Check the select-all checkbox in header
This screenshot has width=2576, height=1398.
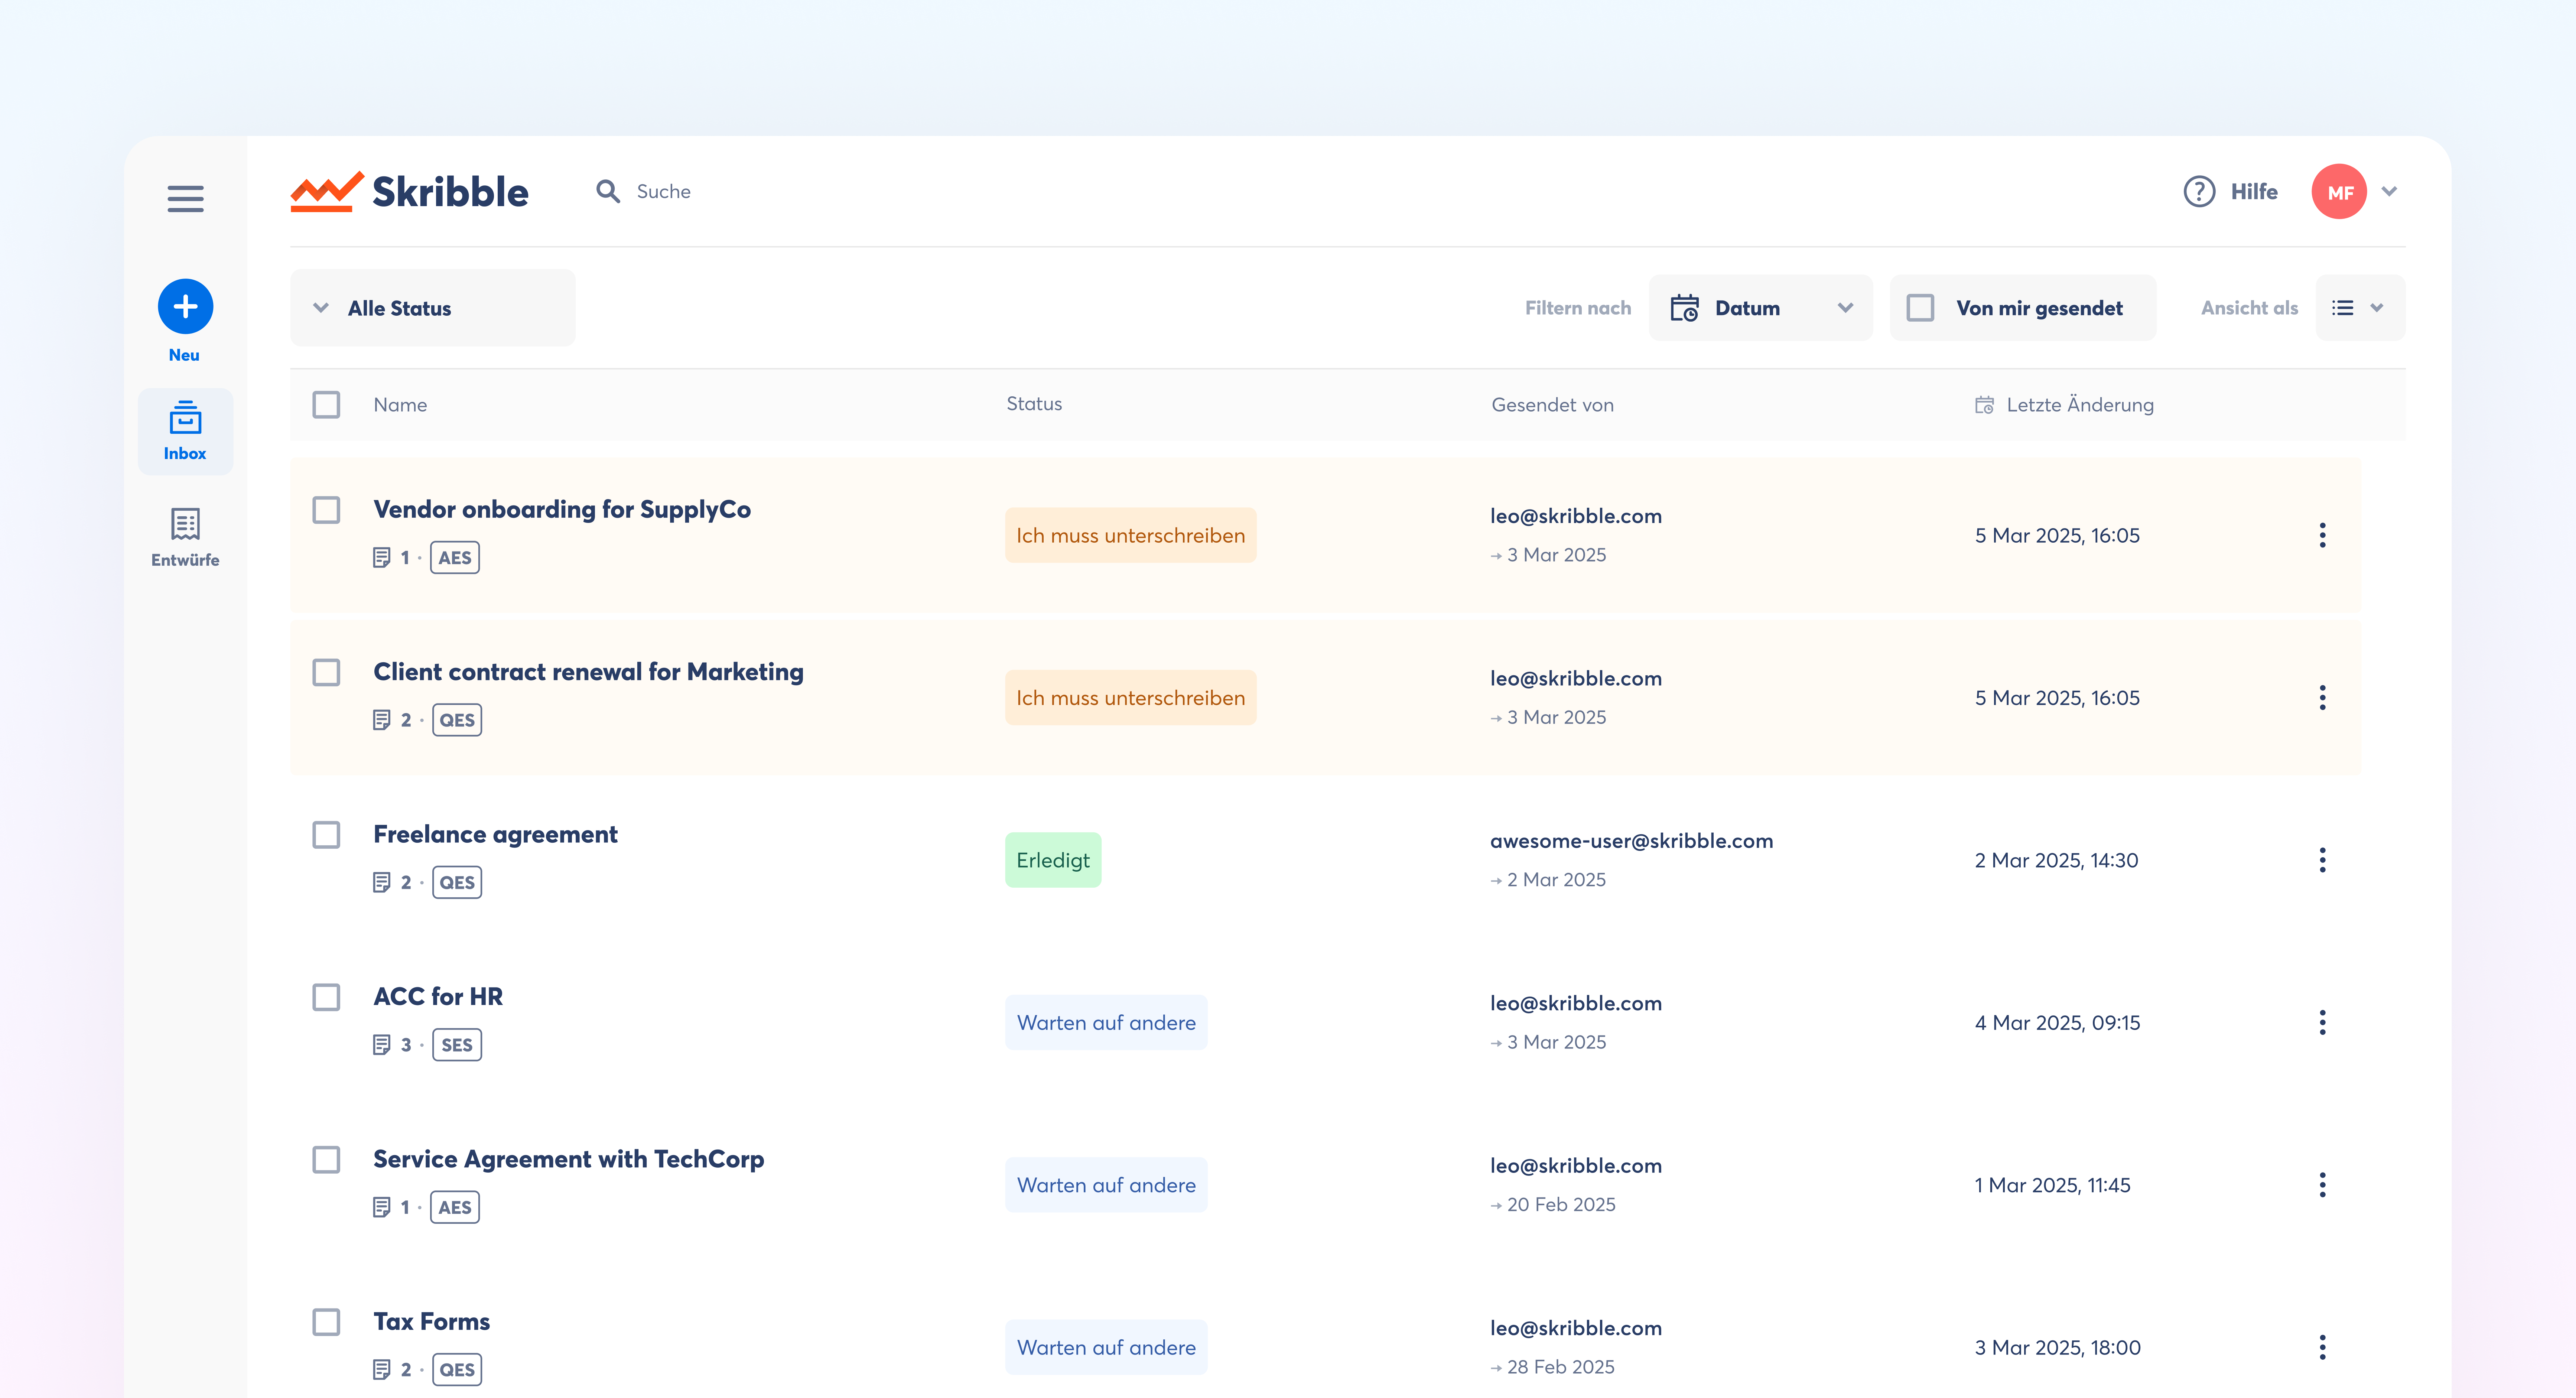[x=326, y=405]
